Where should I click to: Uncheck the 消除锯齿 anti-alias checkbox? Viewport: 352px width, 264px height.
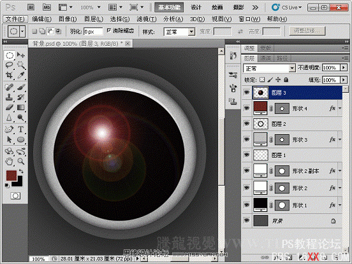point(109,31)
